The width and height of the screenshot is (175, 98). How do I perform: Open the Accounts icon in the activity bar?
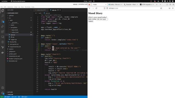(x=2, y=88)
